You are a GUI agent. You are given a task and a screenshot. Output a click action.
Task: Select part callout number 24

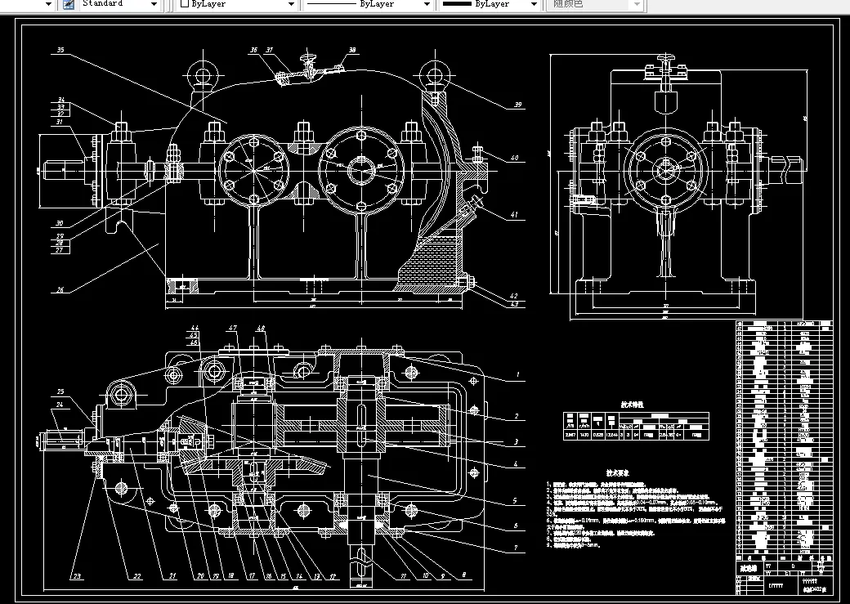(60, 405)
